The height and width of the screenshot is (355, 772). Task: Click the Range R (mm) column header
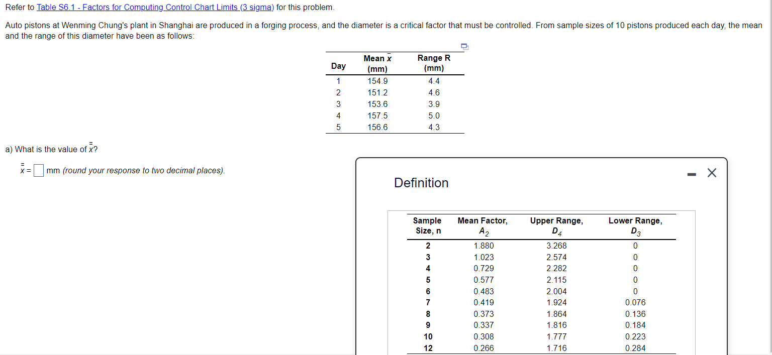pyautogui.click(x=433, y=62)
